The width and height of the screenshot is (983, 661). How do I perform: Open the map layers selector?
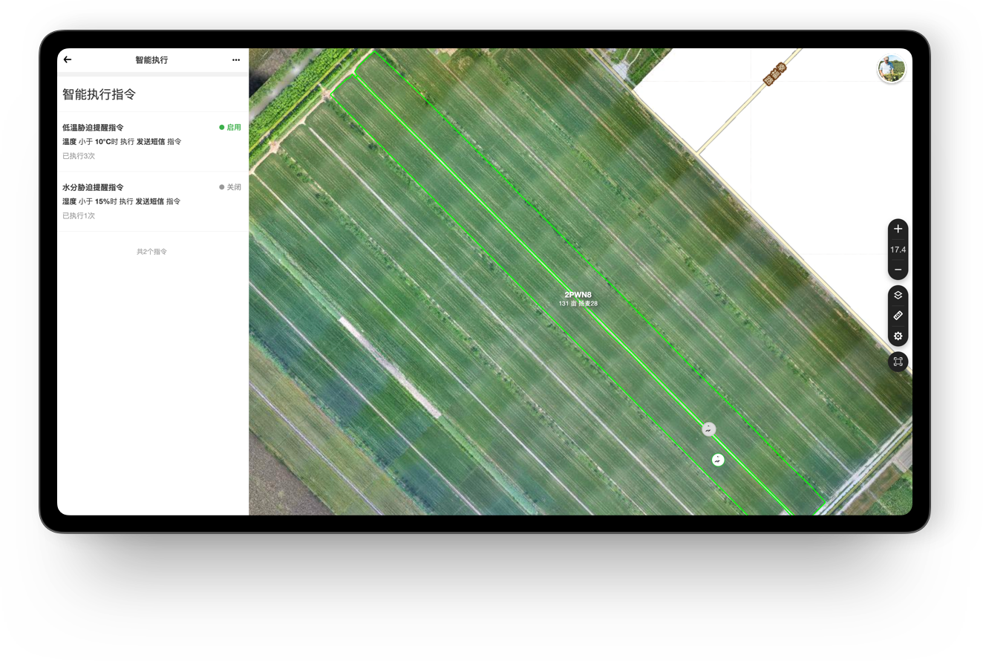tap(898, 296)
